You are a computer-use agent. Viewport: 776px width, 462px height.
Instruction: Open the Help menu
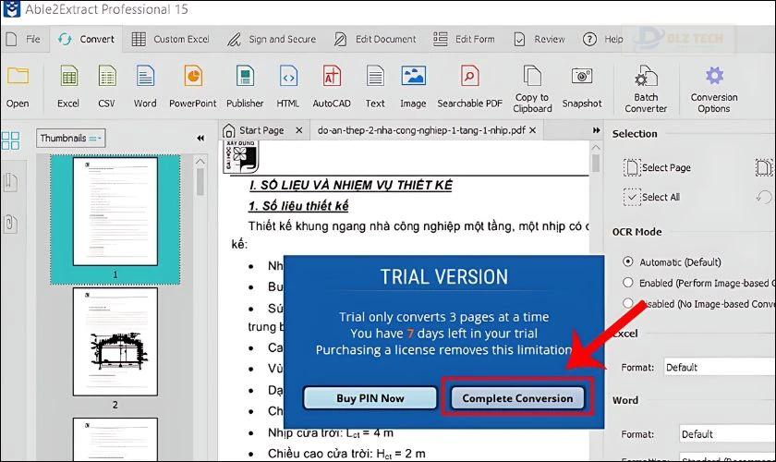(602, 39)
